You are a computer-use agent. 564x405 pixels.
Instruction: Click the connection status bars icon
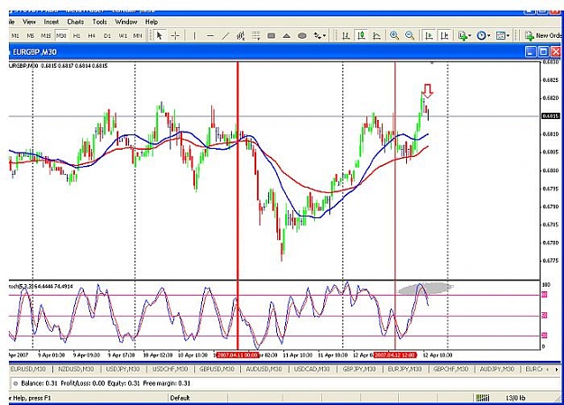click(x=483, y=398)
